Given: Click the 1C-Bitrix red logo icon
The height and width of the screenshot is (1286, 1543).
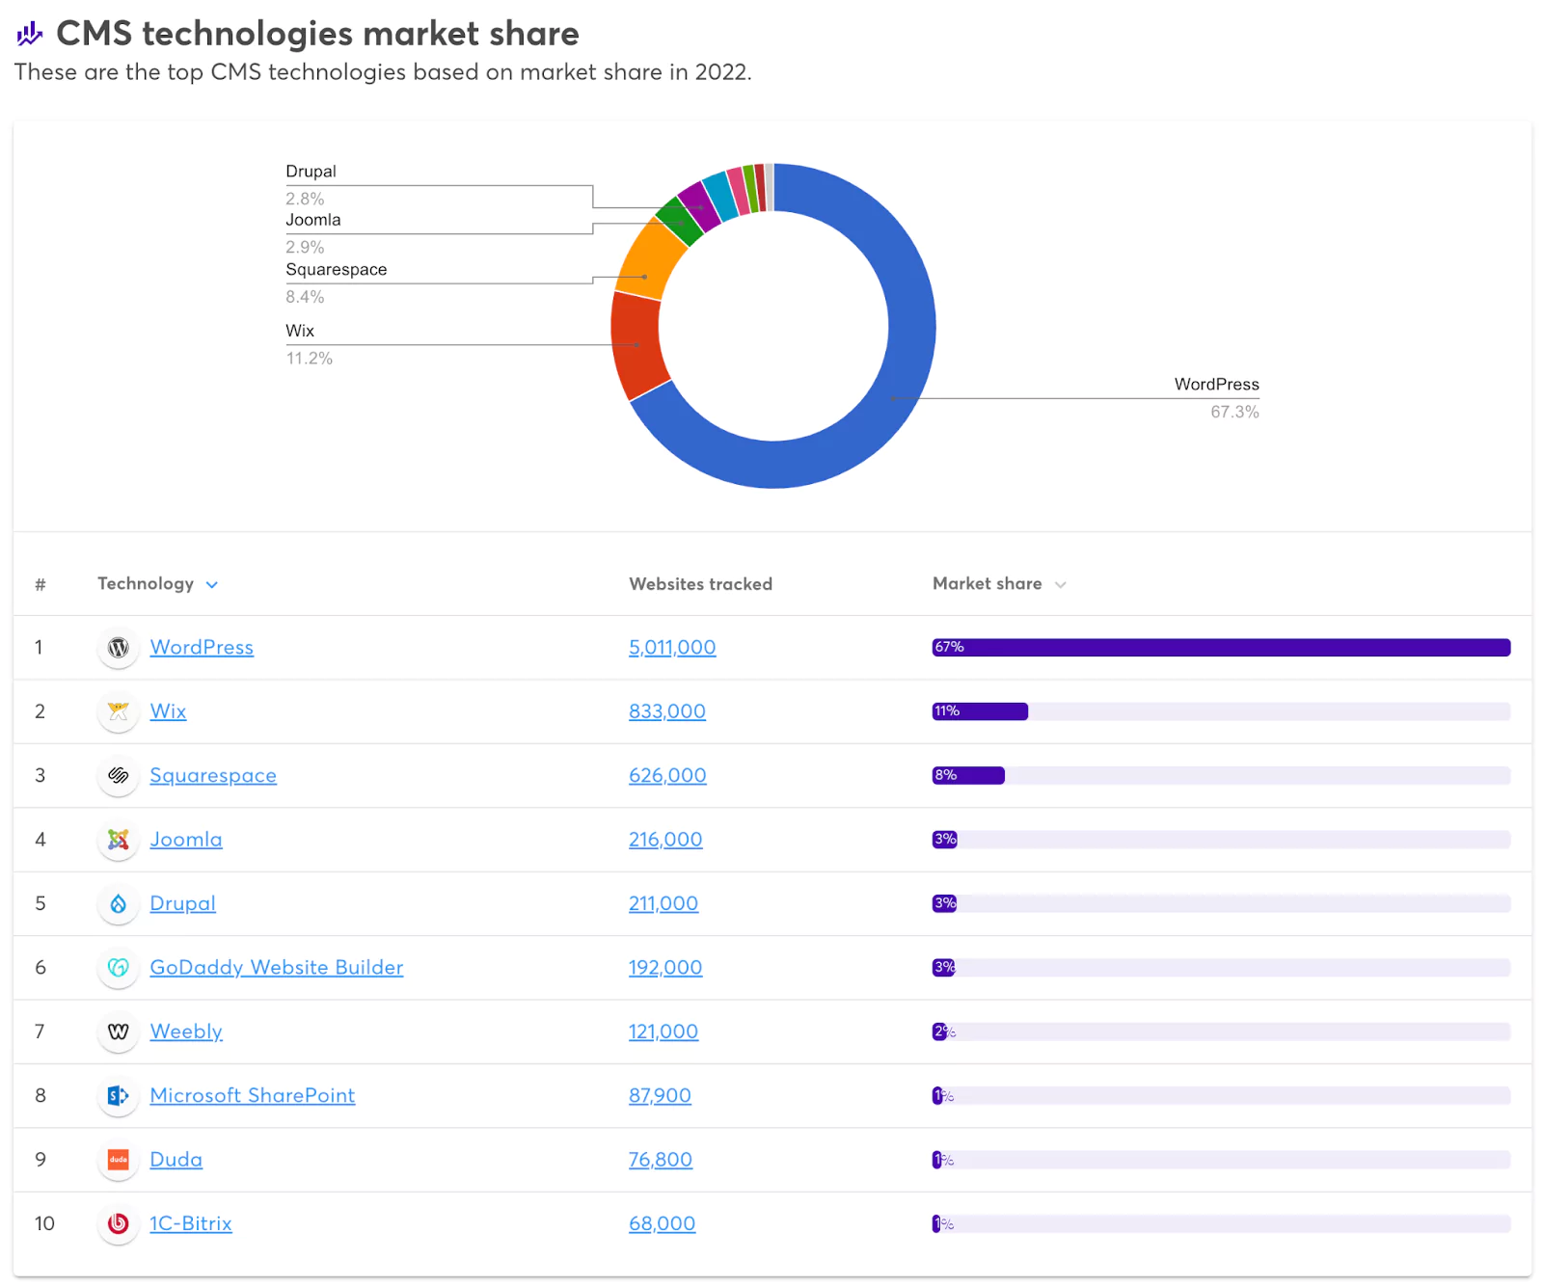Looking at the screenshot, I should (118, 1224).
